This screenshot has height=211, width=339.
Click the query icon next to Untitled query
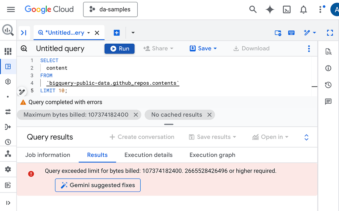tap(24, 49)
